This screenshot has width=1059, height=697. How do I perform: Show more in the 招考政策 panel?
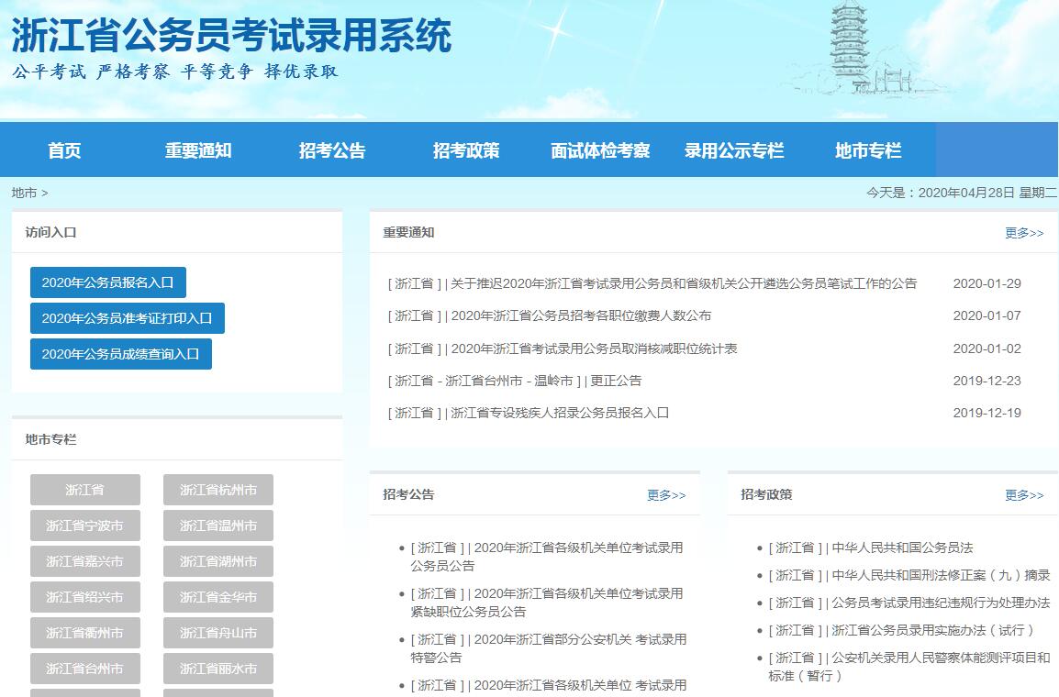1023,495
